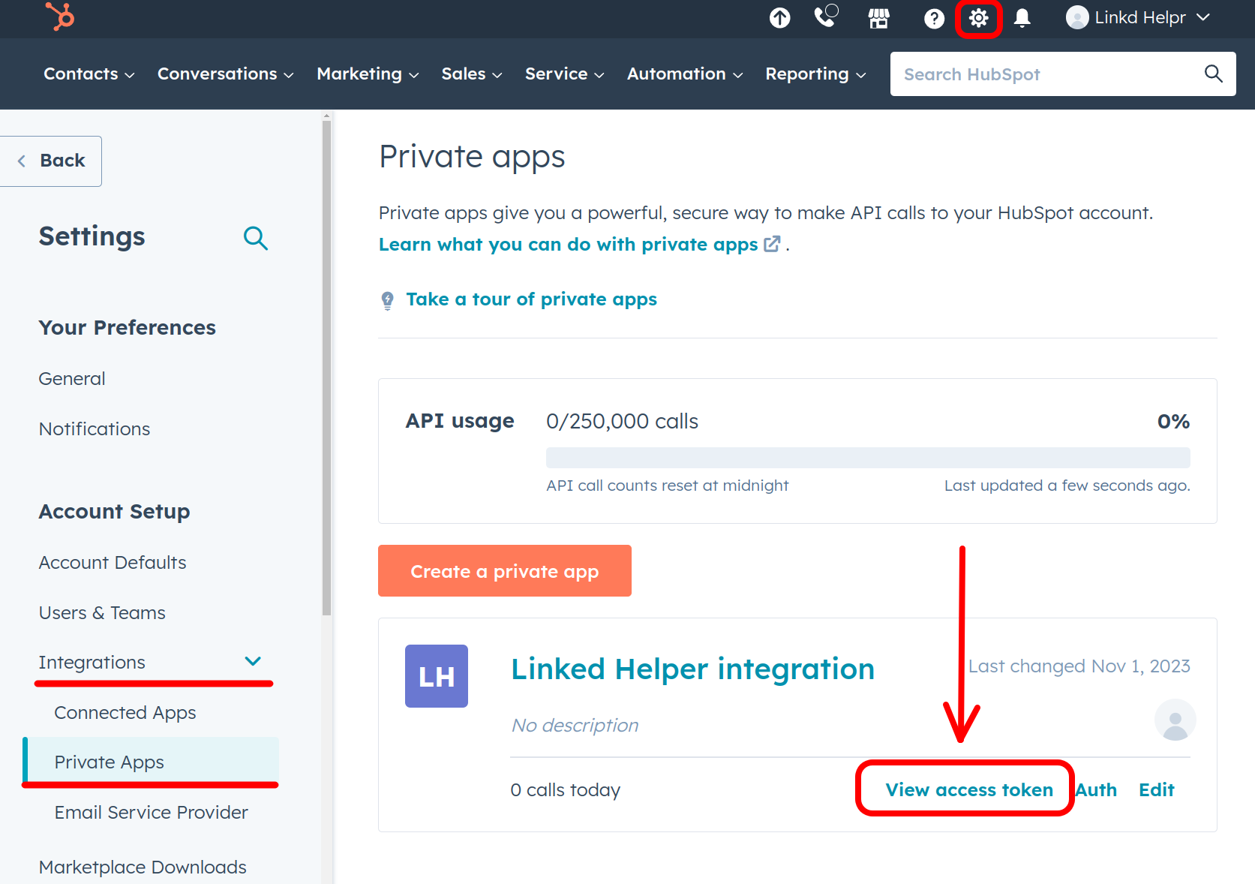Open the Notifications bell icon
Viewport: 1255px width, 884px height.
1022,18
